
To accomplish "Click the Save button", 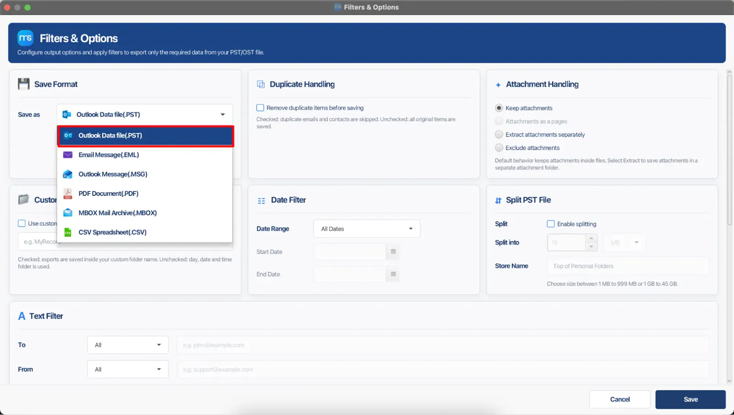I will (x=690, y=399).
